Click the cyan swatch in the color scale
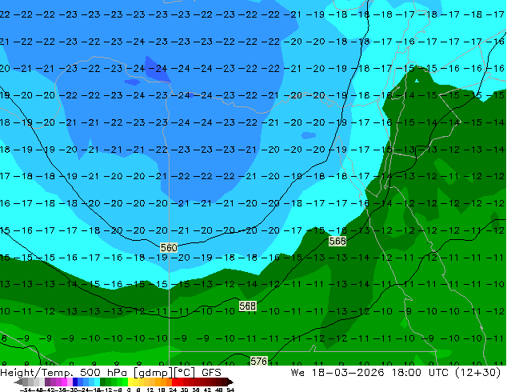The height and width of the screenshot is (392, 507). pos(97,382)
